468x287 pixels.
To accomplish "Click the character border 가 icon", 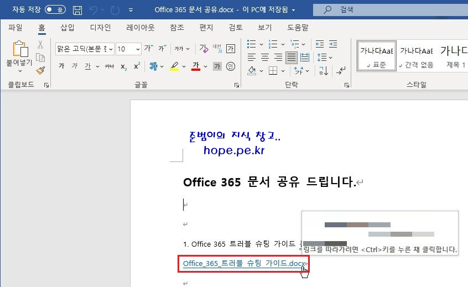I will 231,48.
